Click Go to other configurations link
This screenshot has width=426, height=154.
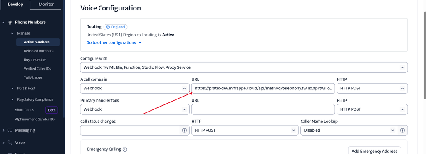pos(114,42)
